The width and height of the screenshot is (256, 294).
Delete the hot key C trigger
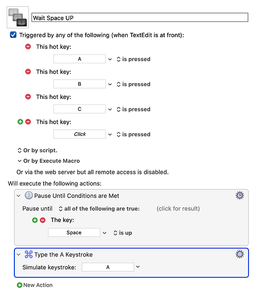pyautogui.click(x=28, y=97)
